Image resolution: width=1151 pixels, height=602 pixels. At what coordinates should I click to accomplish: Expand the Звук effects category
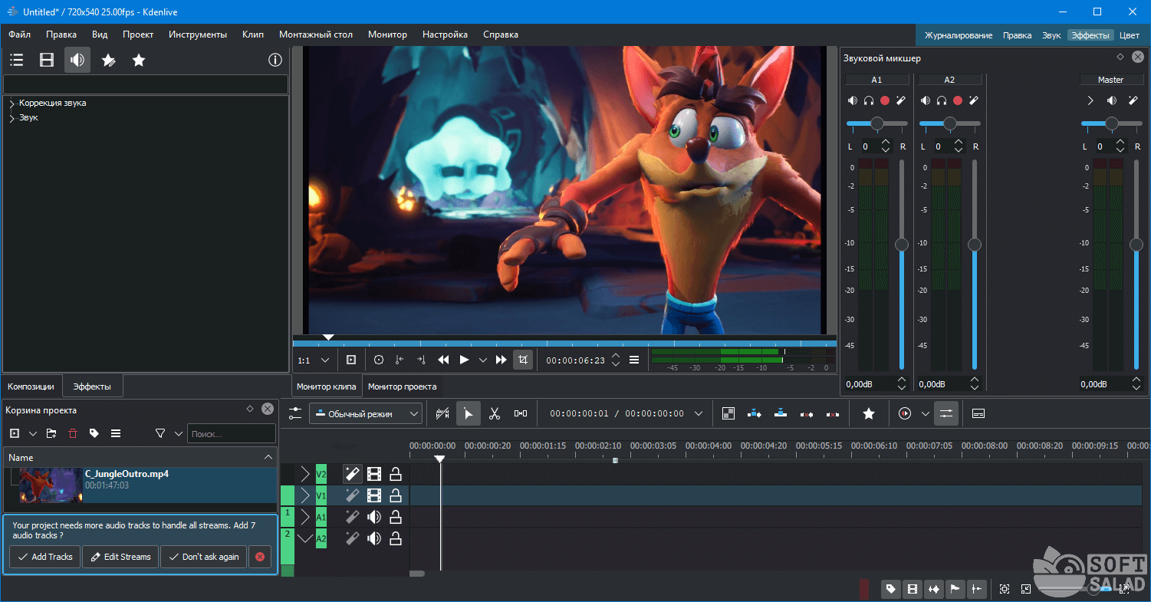pos(12,118)
